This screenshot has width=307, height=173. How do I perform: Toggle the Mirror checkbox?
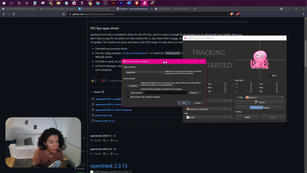click(x=270, y=75)
